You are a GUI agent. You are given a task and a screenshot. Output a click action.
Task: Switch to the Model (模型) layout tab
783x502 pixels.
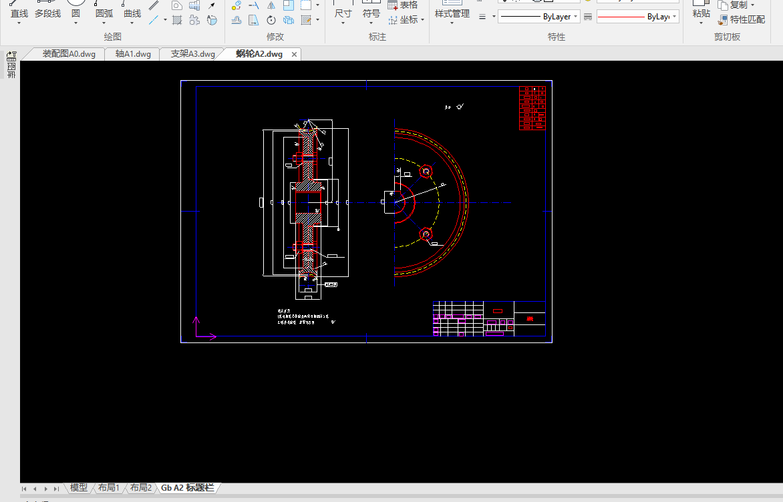tap(79, 488)
